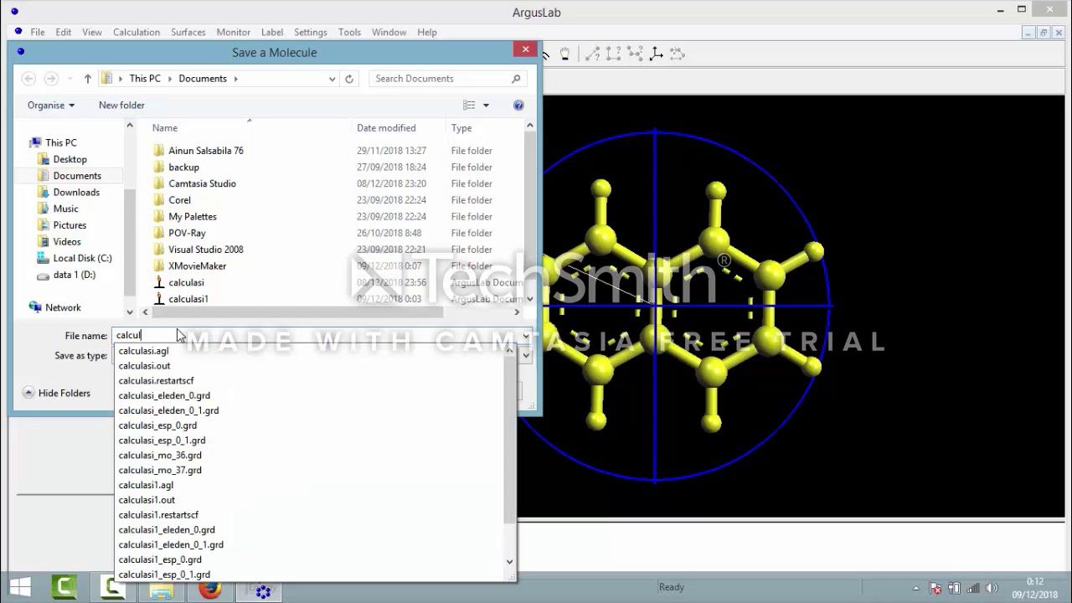
Task: Click the calculasi ArgusLab document icon
Action: click(159, 282)
